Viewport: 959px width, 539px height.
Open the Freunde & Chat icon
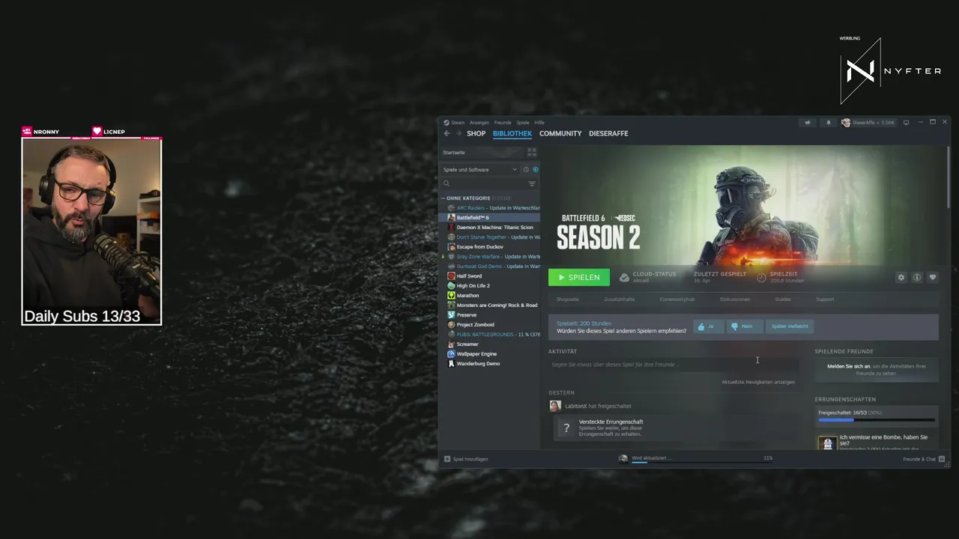(x=942, y=459)
